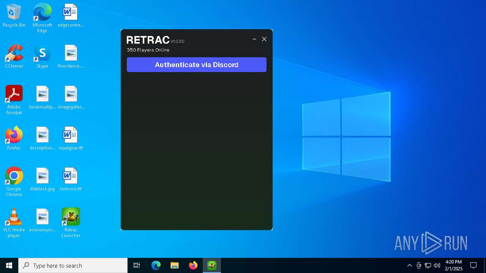Image resolution: width=486 pixels, height=273 pixels.
Task: Select the economyoi image file
Action: click(42, 221)
